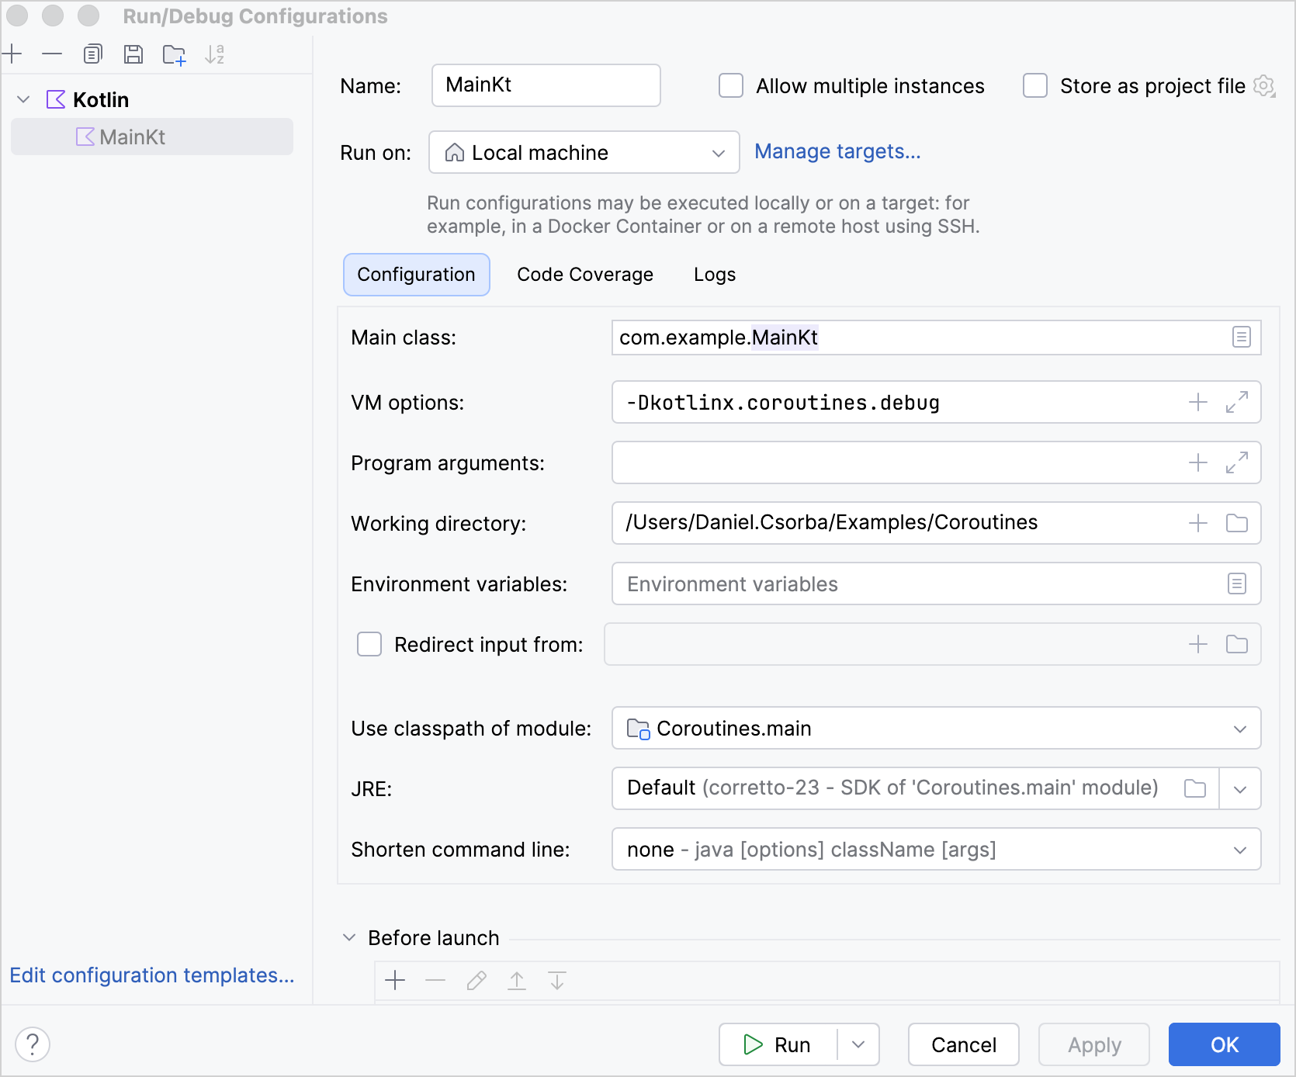Open Shorten command line dropdown
1296x1077 pixels.
pyautogui.click(x=936, y=849)
